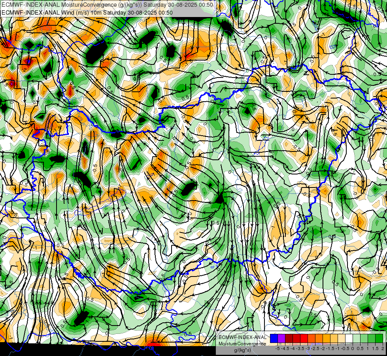Pick the darkest green legend swatch, 1.5 to 2
387x356 pixels.
coord(379,338)
